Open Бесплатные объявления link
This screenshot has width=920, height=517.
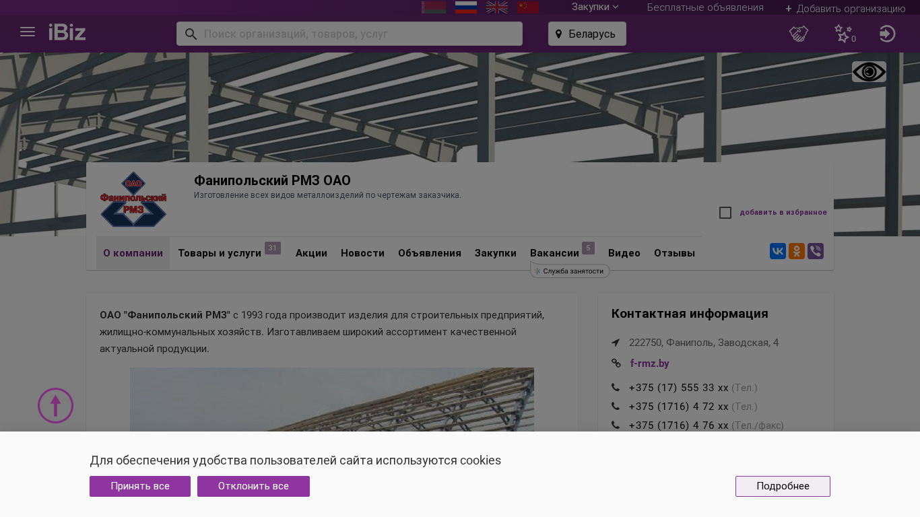(x=705, y=7)
